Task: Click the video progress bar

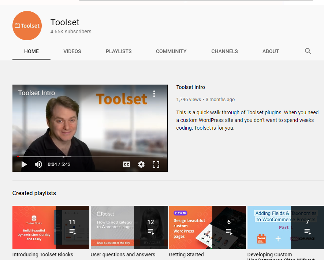Action: pyautogui.click(x=90, y=157)
